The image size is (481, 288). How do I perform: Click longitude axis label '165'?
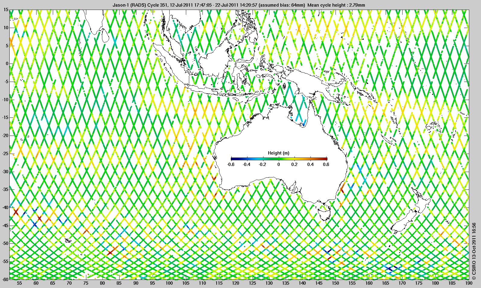click(x=385, y=283)
